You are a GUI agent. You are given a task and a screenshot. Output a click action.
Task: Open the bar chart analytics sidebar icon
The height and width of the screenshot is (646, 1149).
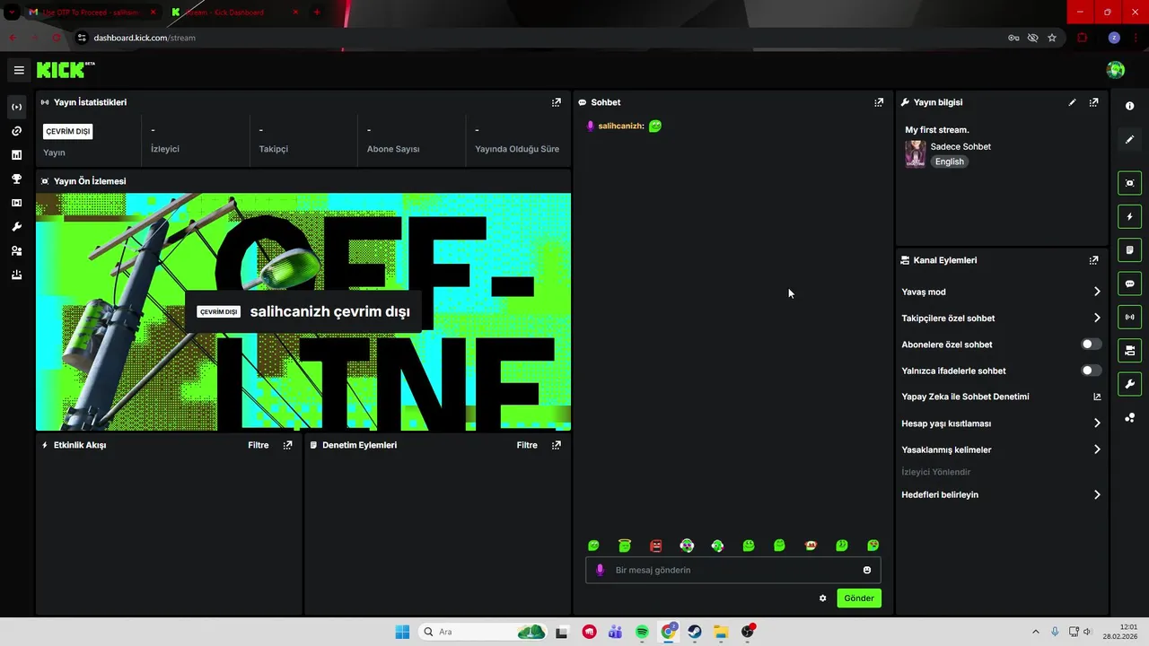[16, 155]
